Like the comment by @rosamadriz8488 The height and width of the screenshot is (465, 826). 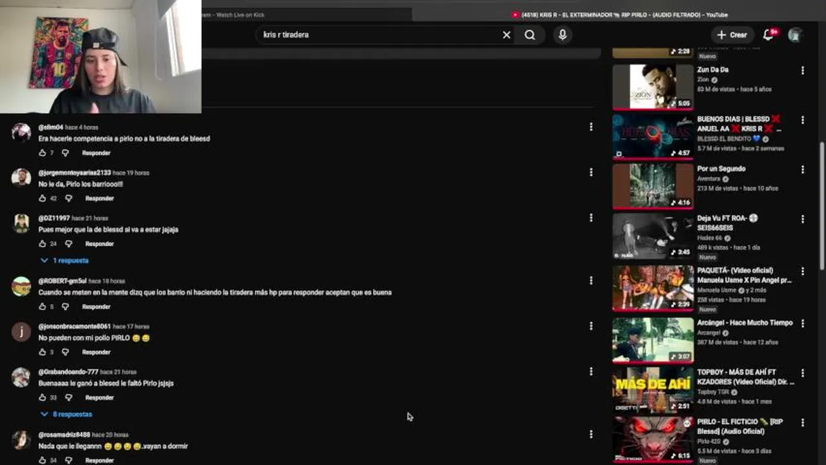point(43,460)
